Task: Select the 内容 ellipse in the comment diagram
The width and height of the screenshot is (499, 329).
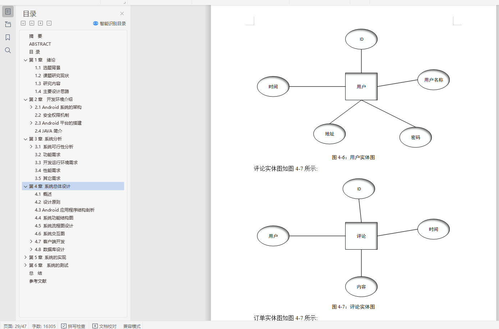Action: pyautogui.click(x=361, y=287)
